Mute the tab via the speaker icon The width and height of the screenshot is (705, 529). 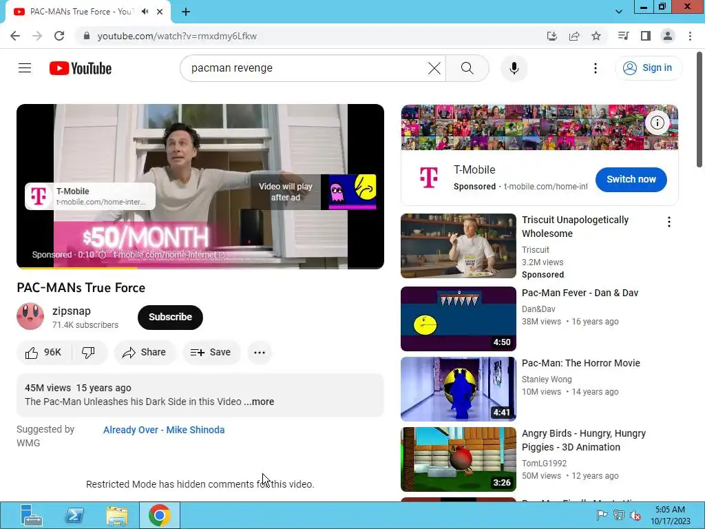[145, 12]
